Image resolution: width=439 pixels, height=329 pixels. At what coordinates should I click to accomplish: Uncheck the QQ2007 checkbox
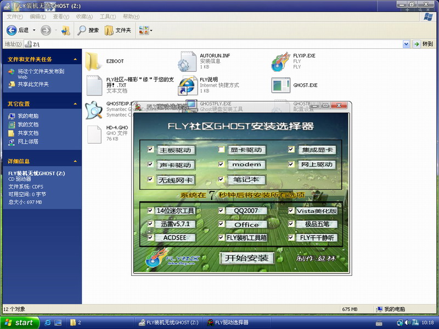(x=221, y=211)
